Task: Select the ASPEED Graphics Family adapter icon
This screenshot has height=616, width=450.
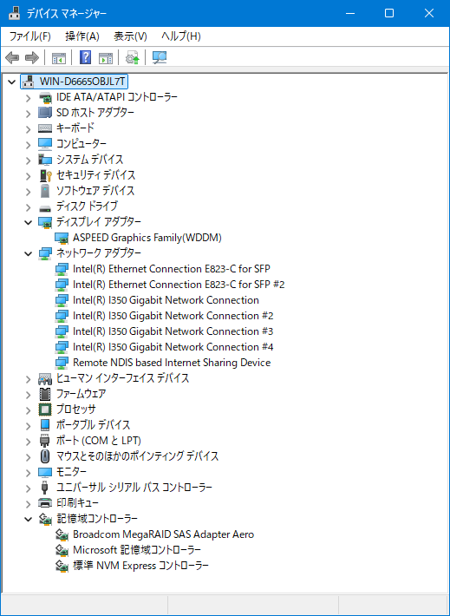Action: click(62, 238)
